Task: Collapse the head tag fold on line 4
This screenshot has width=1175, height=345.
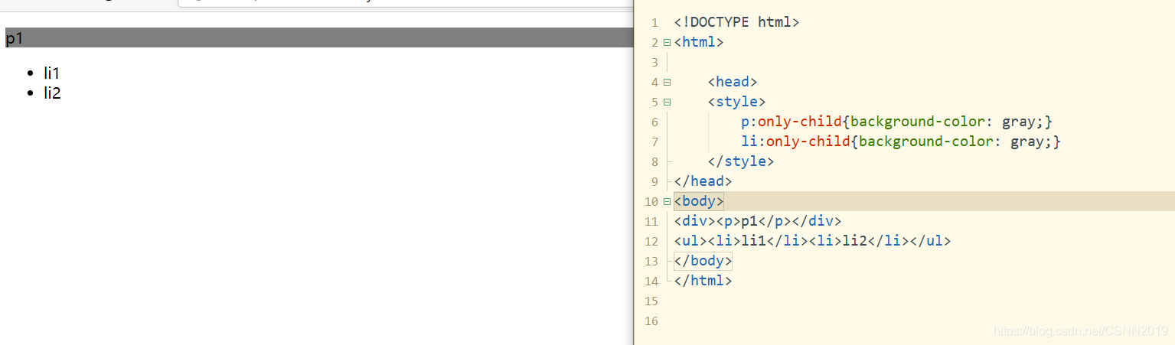Action: 667,82
